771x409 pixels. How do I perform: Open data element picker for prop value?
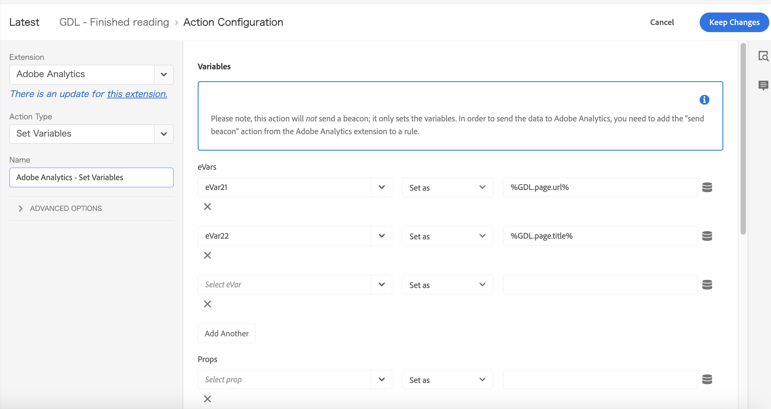pyautogui.click(x=707, y=379)
